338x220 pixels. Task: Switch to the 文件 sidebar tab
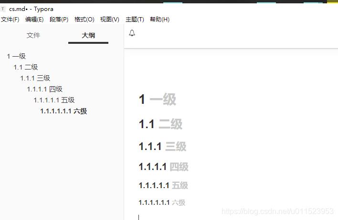click(x=33, y=35)
